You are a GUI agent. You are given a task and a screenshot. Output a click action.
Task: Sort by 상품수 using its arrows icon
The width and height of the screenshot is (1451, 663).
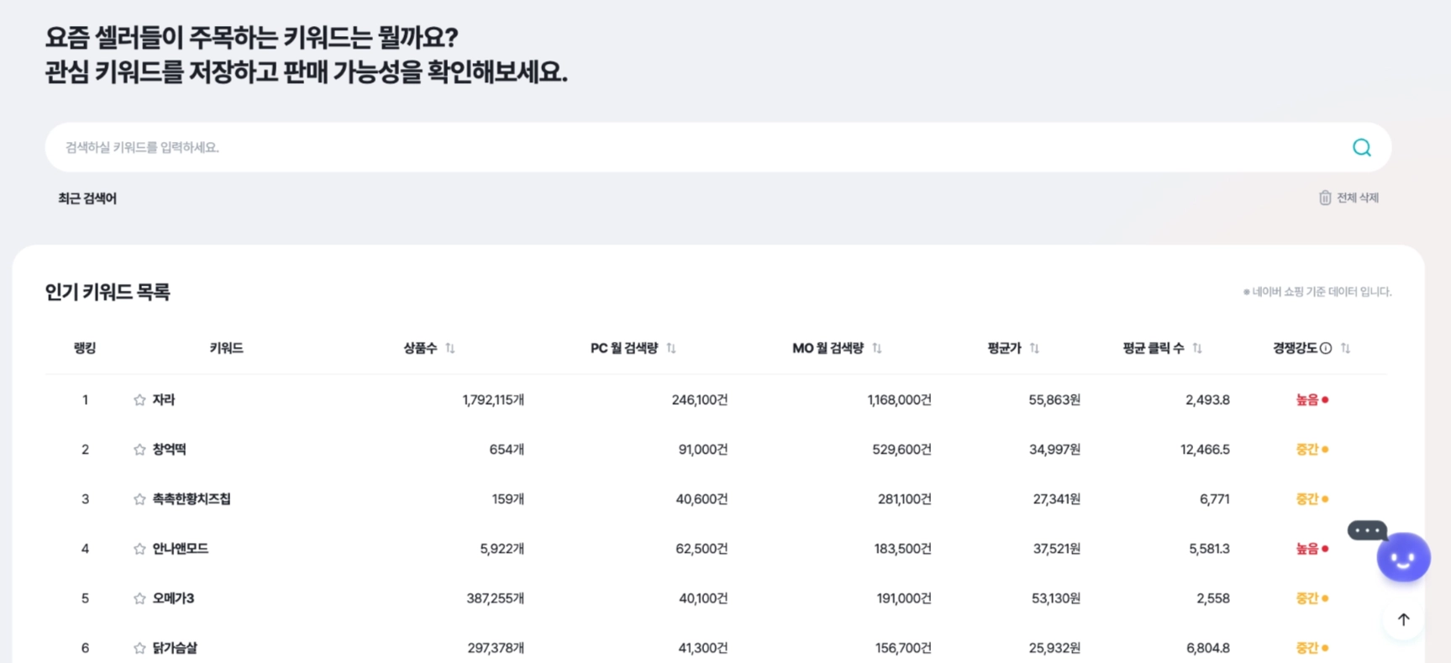450,348
